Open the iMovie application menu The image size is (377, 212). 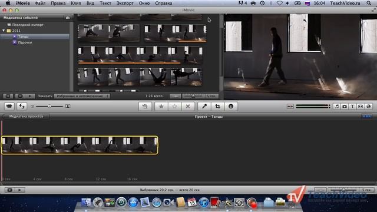23,3
